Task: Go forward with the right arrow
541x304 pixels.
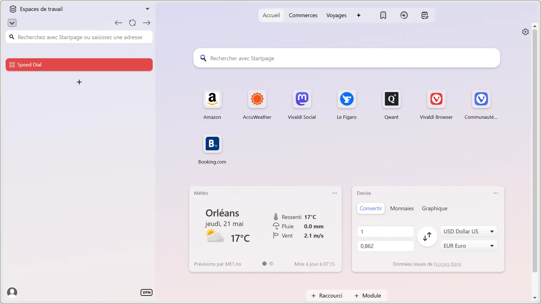Action: pyautogui.click(x=147, y=23)
